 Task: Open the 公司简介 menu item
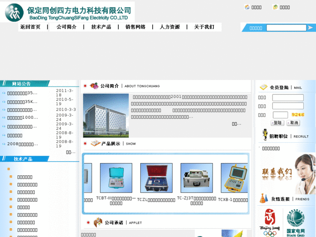(67, 27)
